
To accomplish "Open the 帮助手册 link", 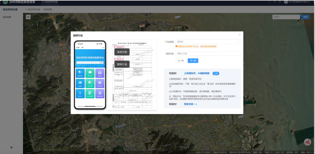I will point(190,104).
